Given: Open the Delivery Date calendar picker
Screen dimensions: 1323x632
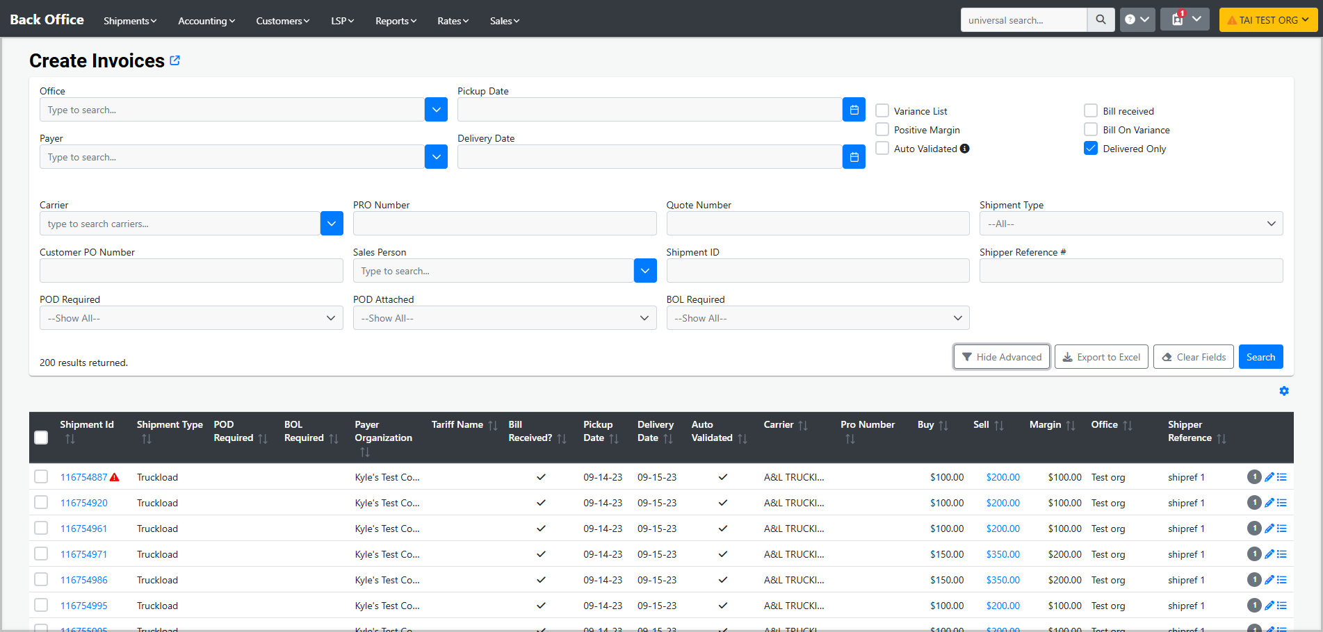Looking at the screenshot, I should [x=854, y=157].
